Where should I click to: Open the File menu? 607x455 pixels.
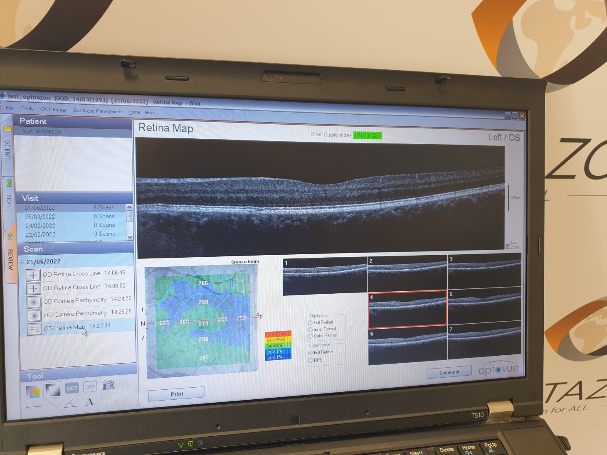(x=10, y=108)
